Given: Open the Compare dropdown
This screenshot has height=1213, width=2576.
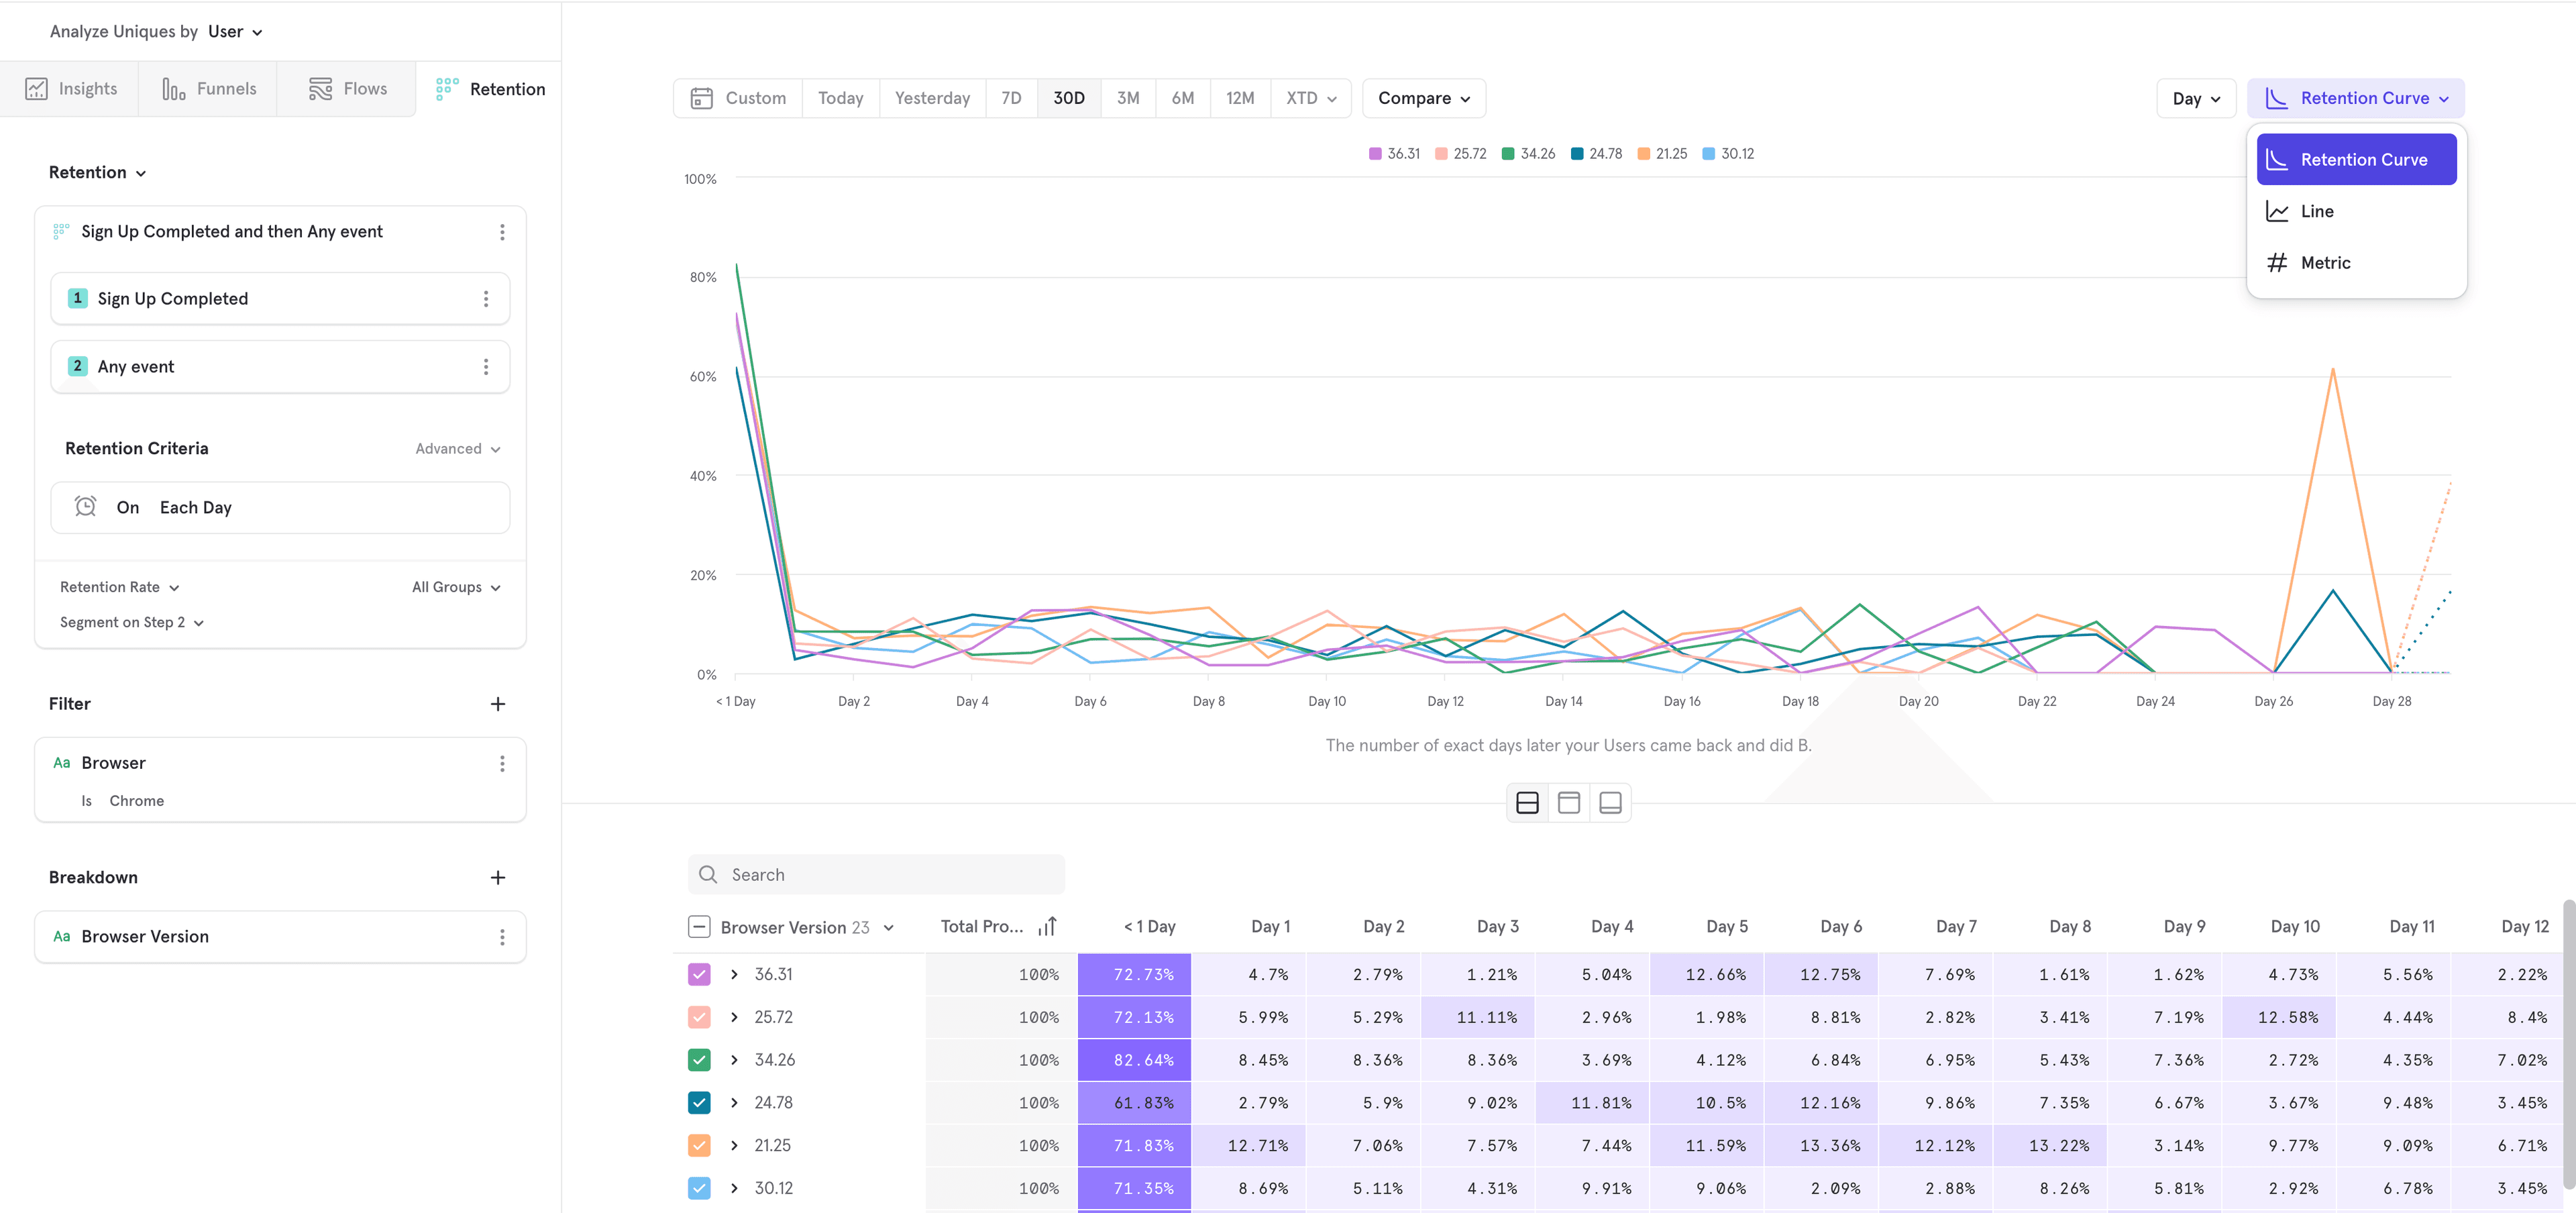Looking at the screenshot, I should click(1423, 98).
